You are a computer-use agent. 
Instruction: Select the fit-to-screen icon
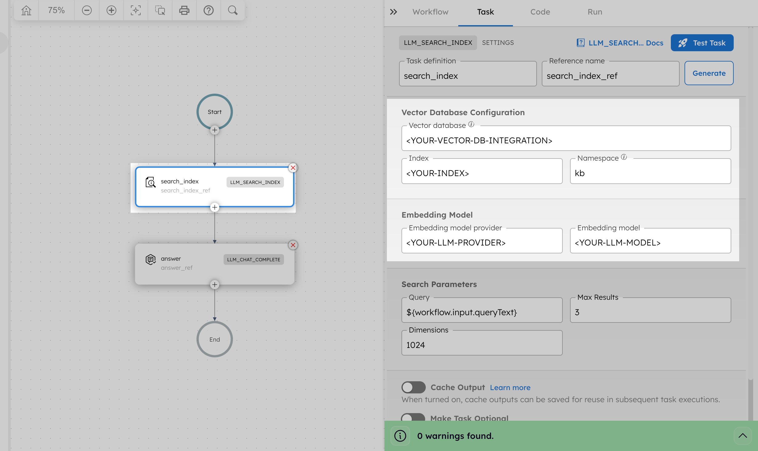click(135, 10)
